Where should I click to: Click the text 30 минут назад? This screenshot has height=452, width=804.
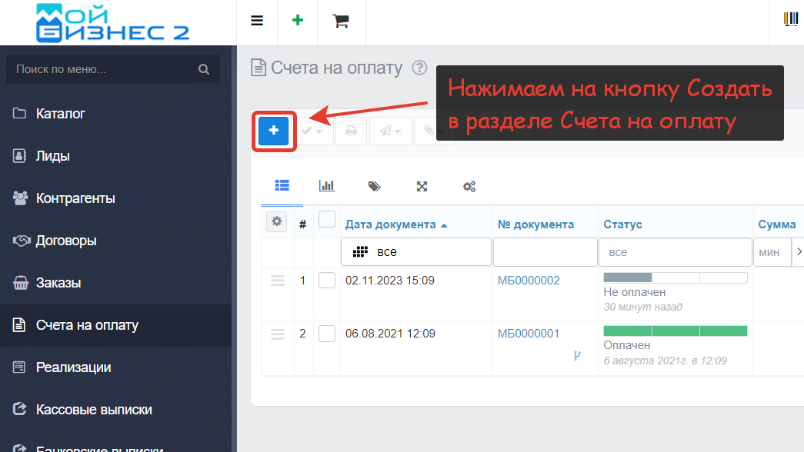[x=643, y=307]
